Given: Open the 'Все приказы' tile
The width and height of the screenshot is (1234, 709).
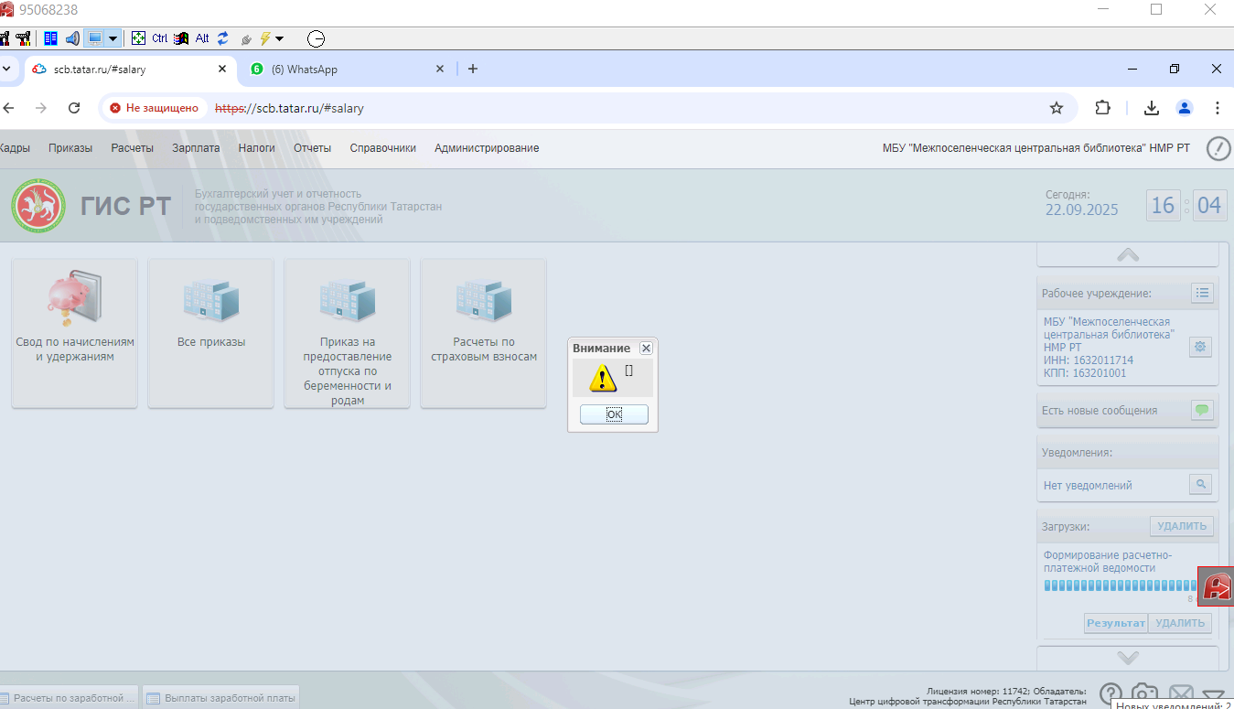Looking at the screenshot, I should [211, 333].
